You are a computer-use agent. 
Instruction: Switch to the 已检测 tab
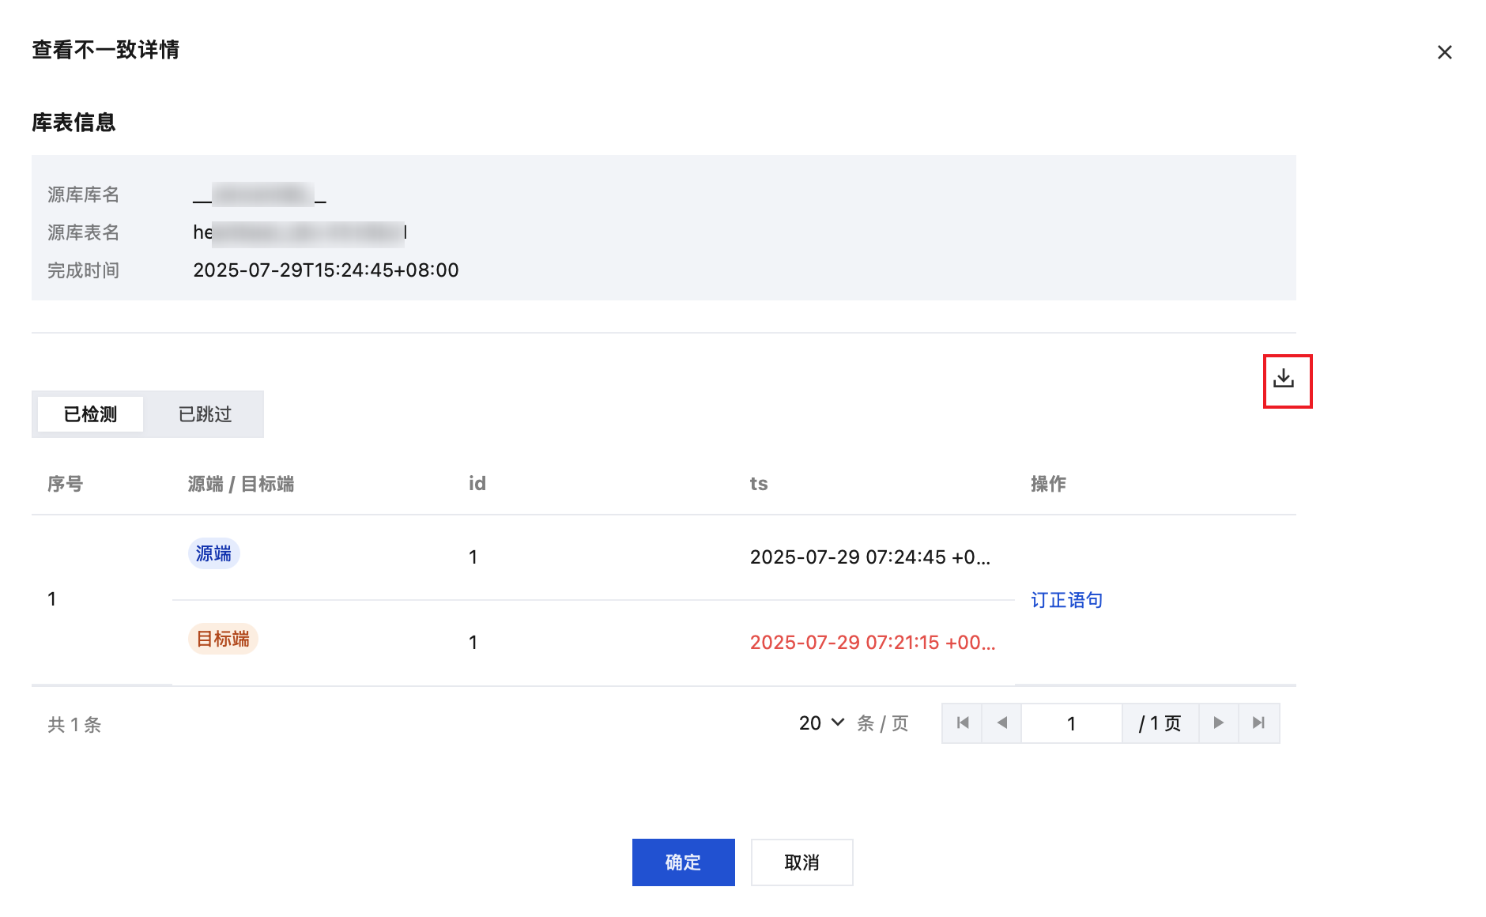pos(90,414)
